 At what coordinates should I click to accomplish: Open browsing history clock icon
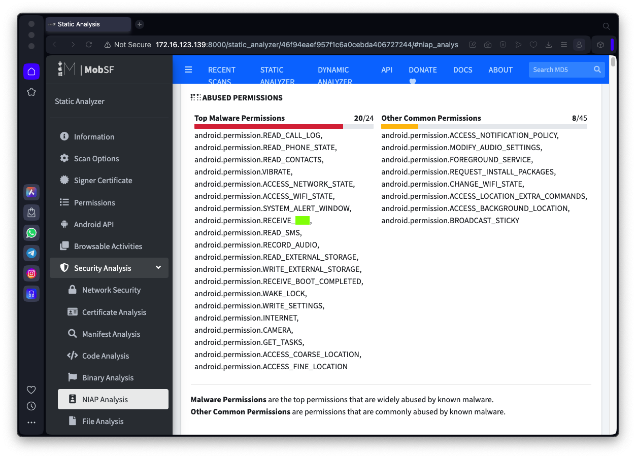(31, 406)
